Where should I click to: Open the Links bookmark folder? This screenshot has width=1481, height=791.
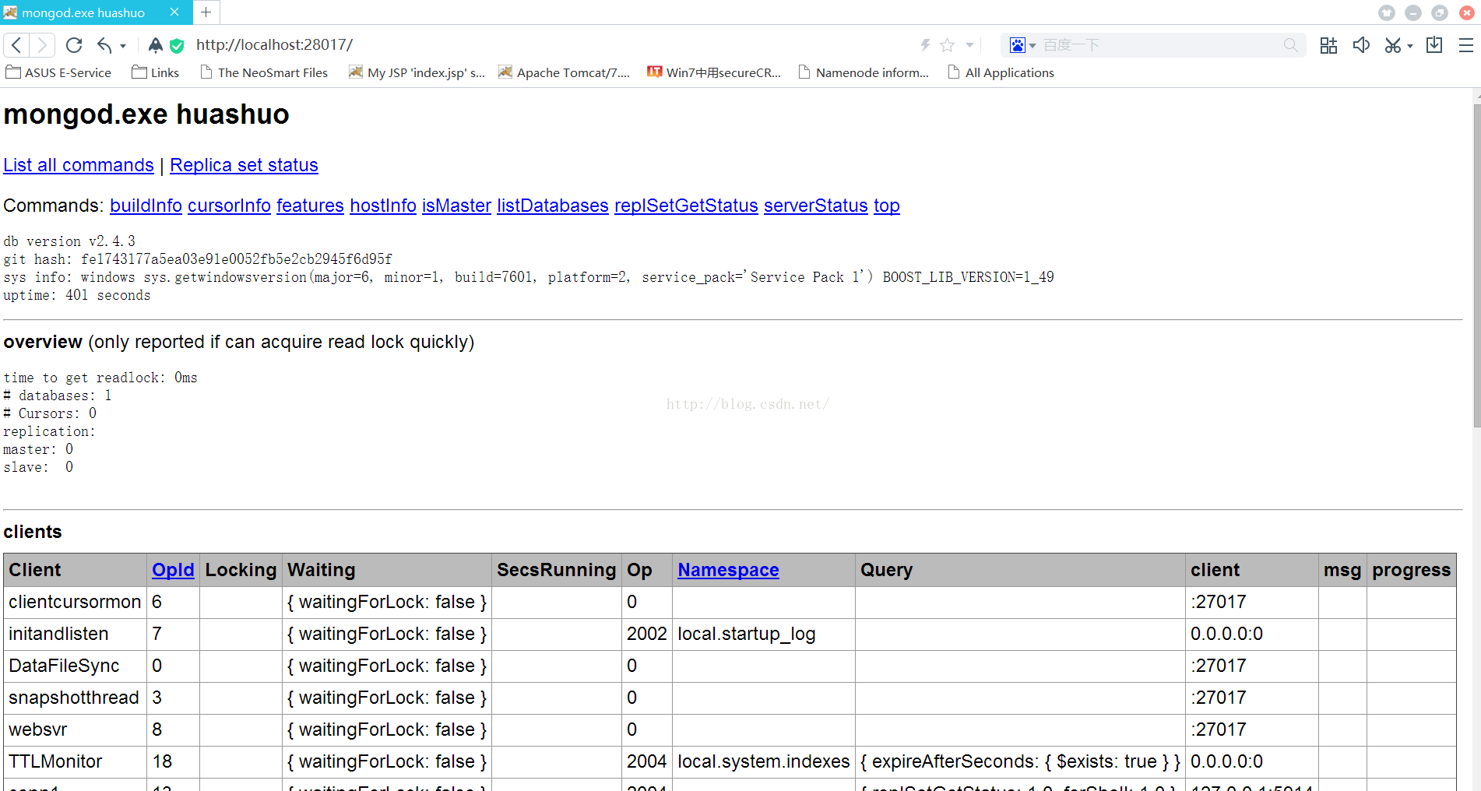point(156,72)
